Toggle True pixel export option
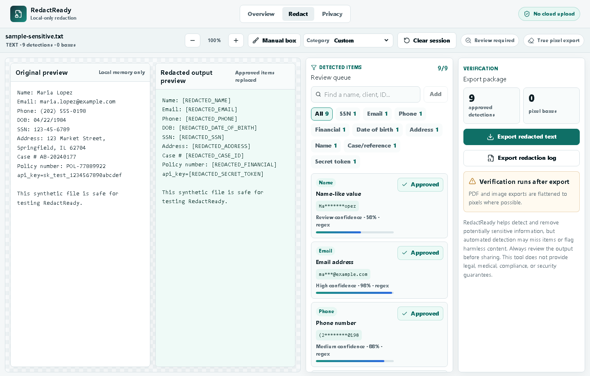The image size is (590, 376). point(554,40)
